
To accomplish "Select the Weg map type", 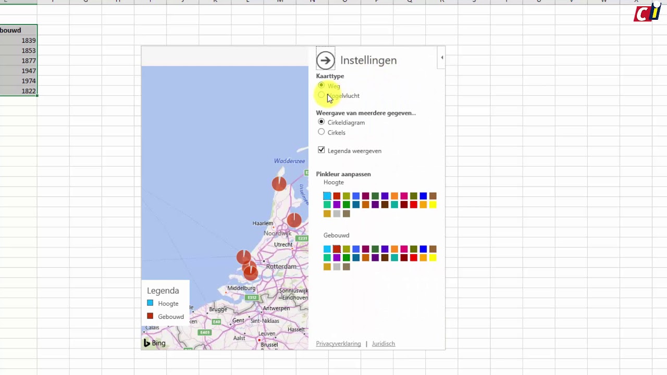I will point(321,85).
